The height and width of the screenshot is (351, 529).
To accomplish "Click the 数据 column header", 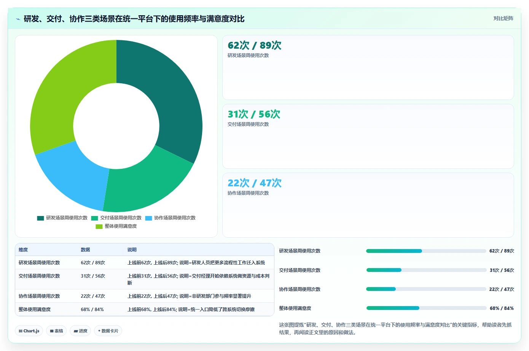I will point(85,250).
